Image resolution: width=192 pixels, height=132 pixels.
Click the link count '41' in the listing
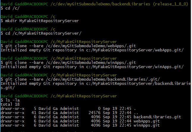coord(34,113)
